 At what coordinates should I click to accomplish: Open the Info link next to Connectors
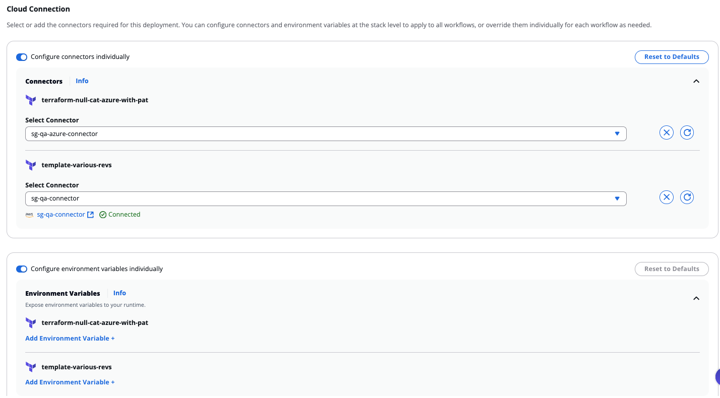(x=82, y=81)
